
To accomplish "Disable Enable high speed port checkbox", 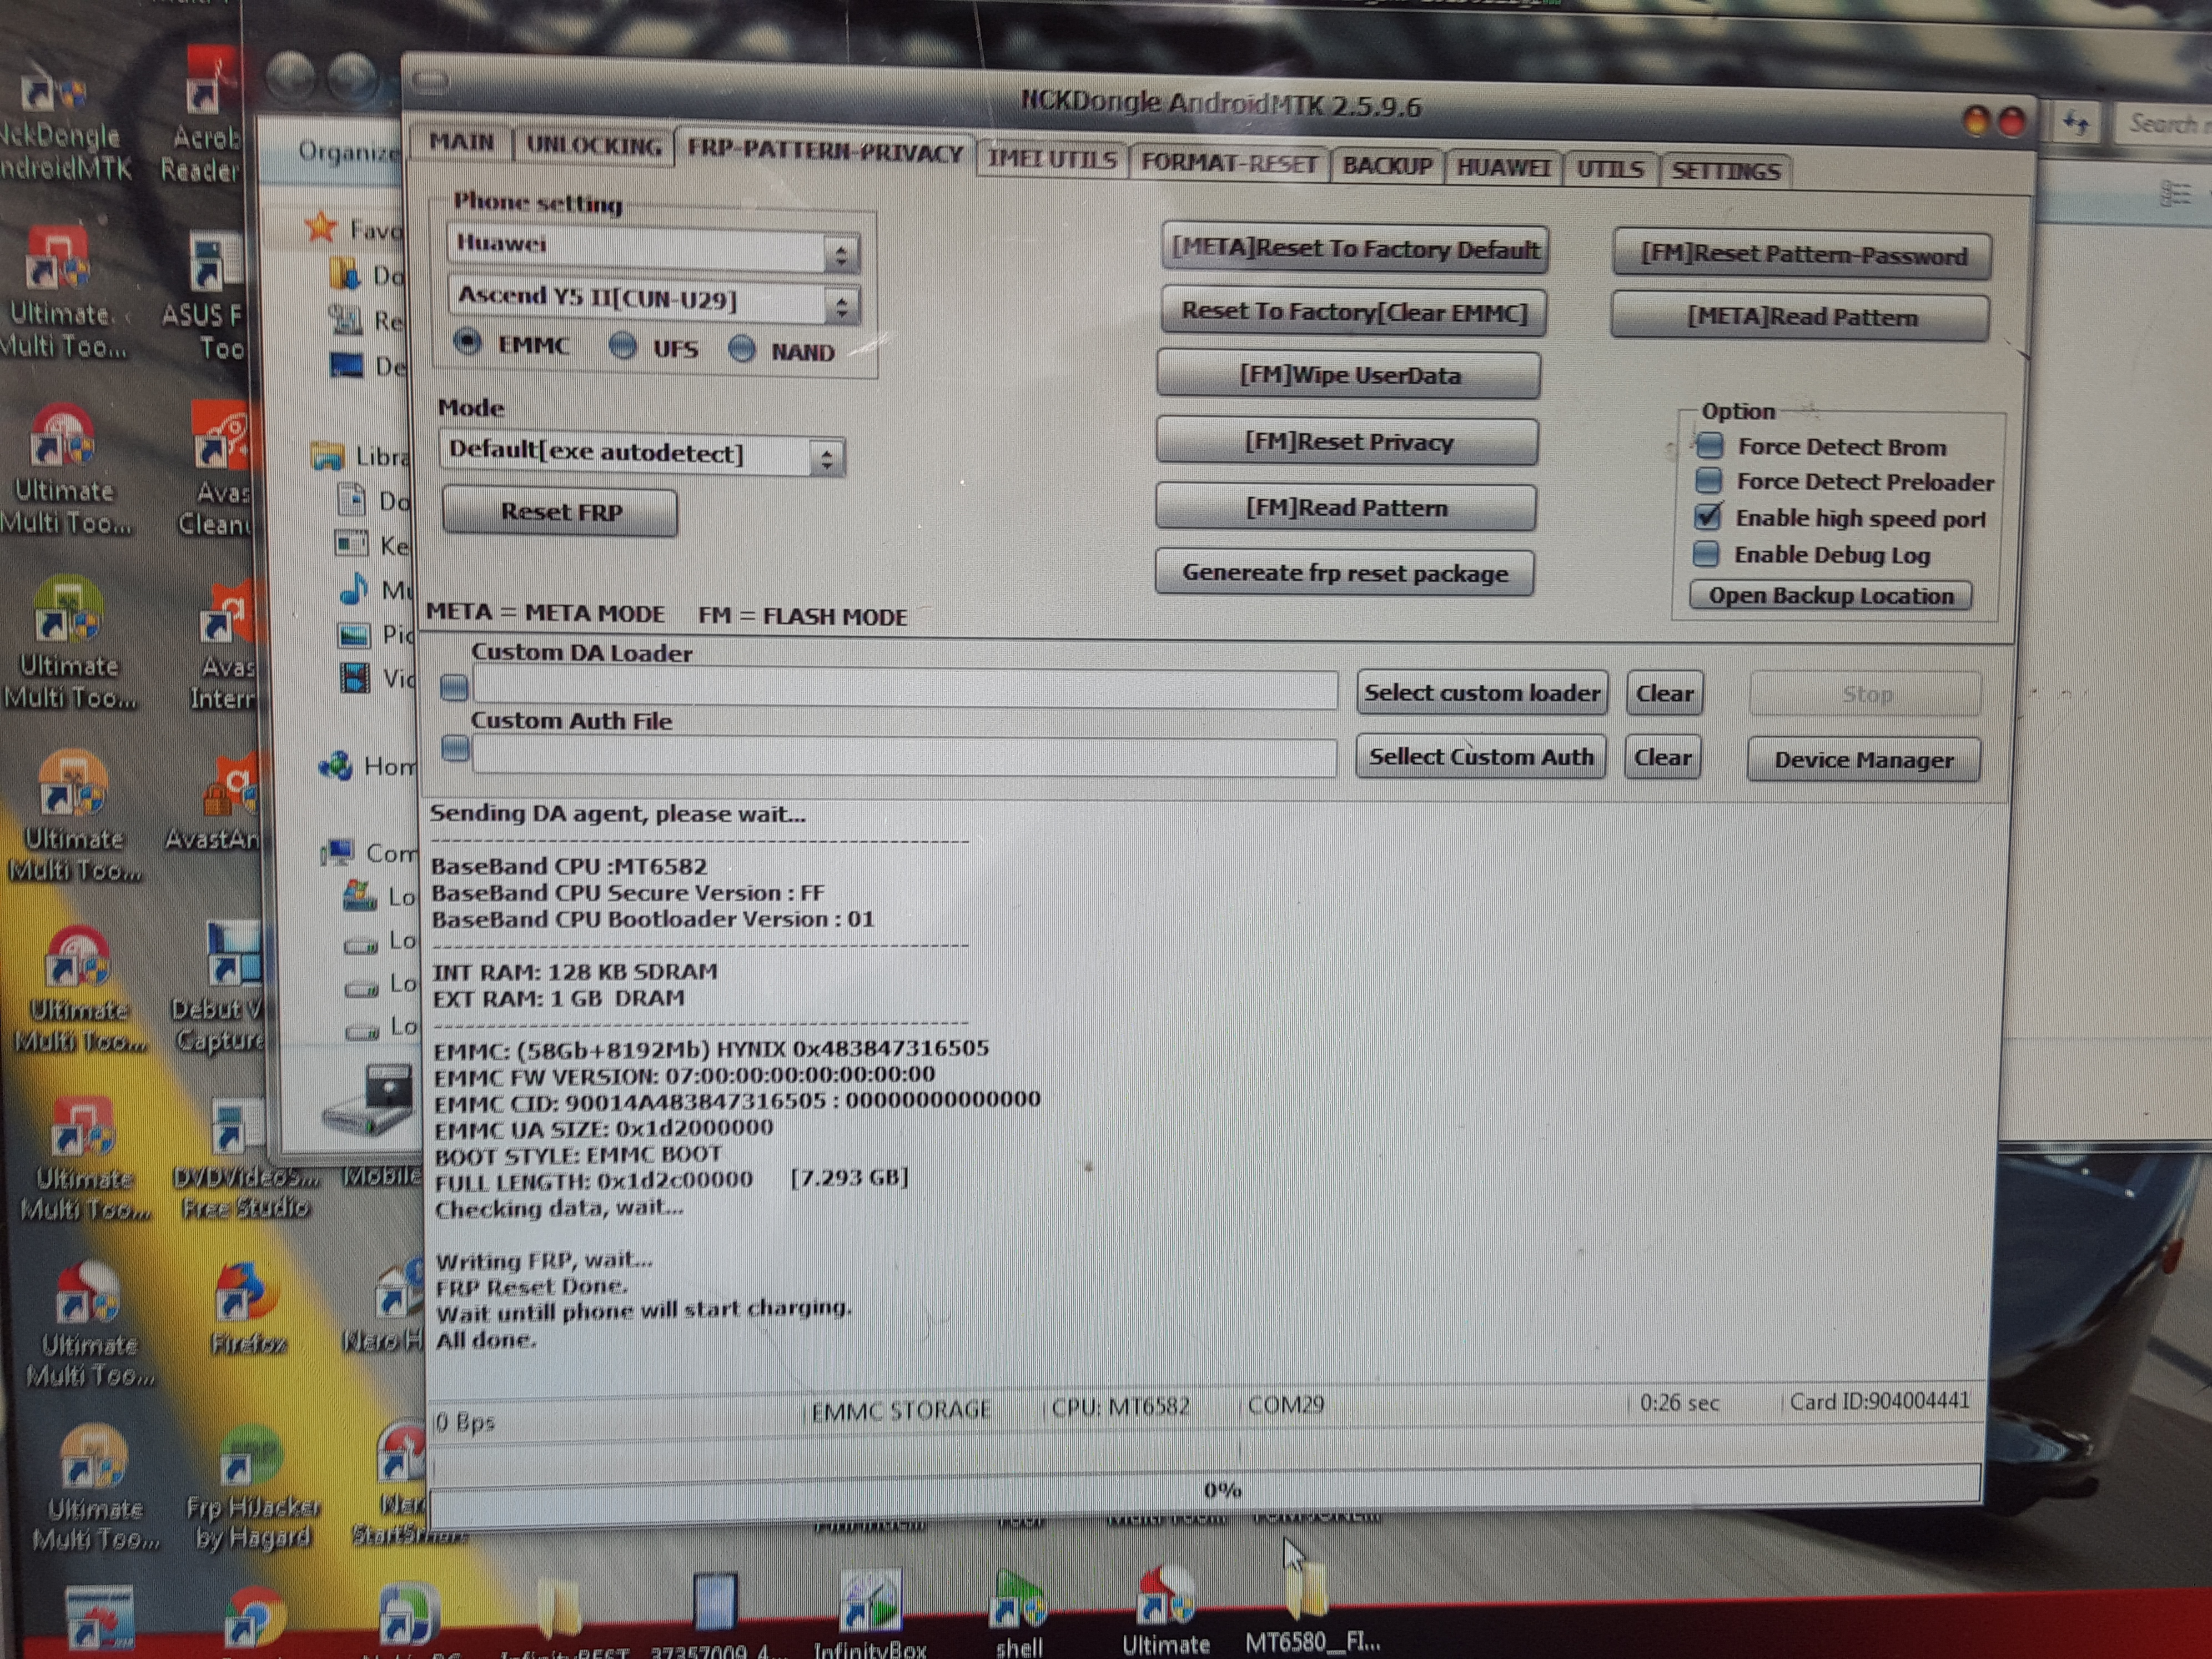I will 1708,517.
